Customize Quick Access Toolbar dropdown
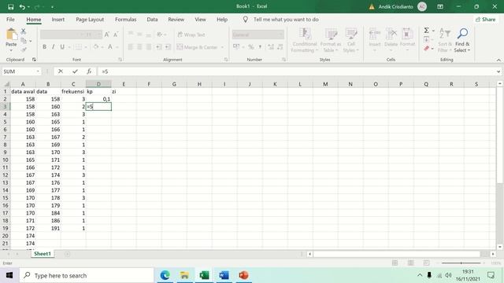 coord(53,7)
